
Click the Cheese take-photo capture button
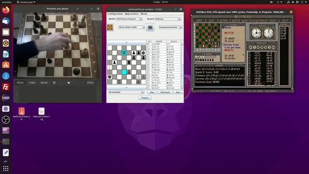pyautogui.click(x=68, y=83)
